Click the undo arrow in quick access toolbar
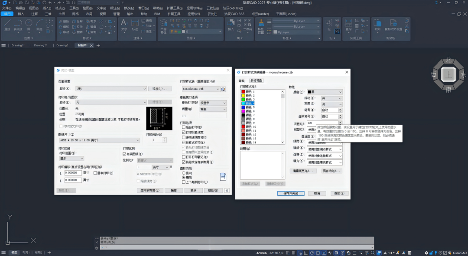The width and height of the screenshot is (468, 256). point(50,3)
